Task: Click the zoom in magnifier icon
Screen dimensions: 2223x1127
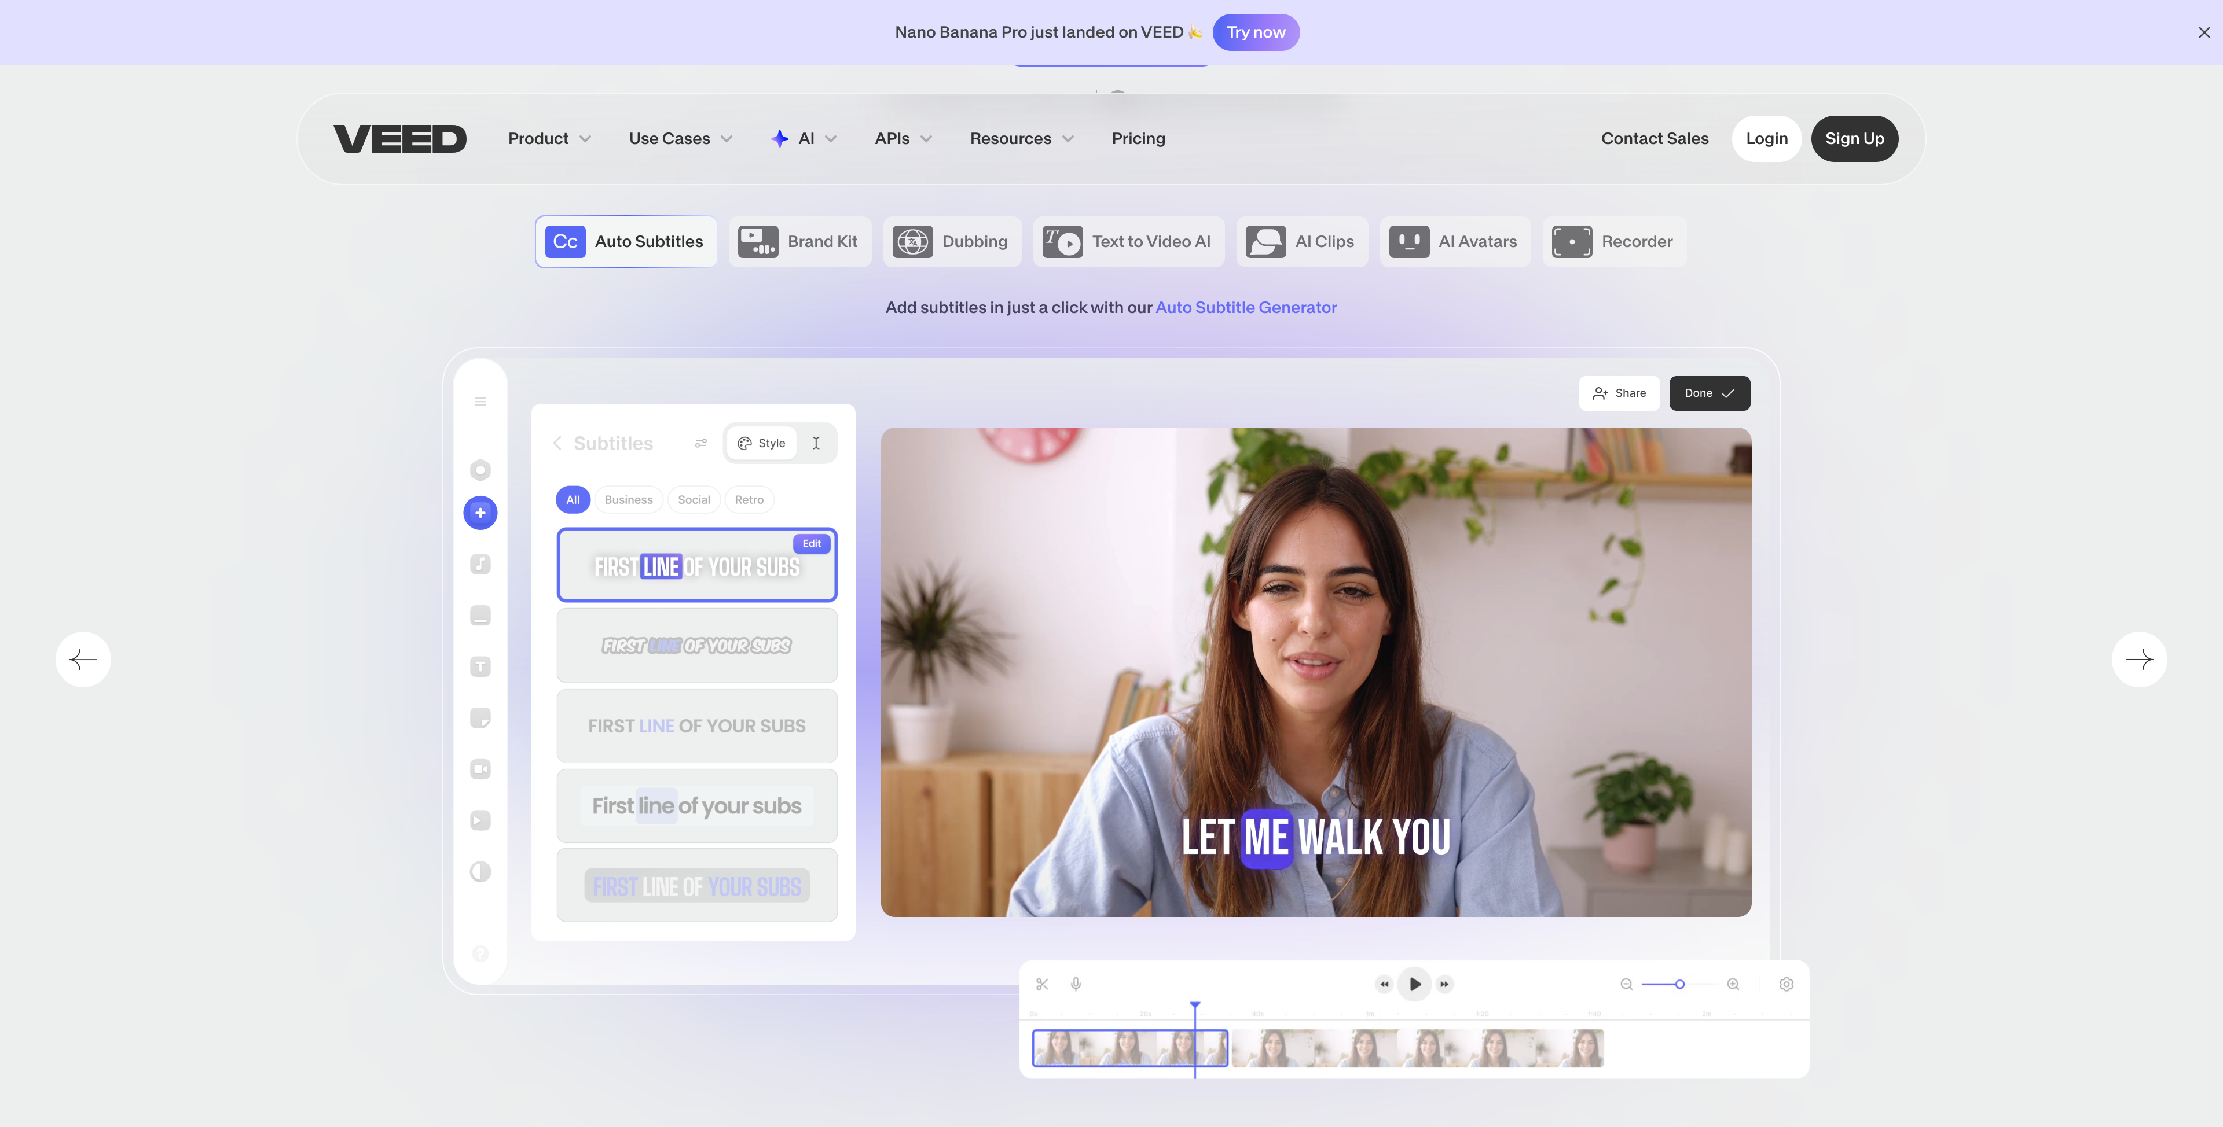Action: pyautogui.click(x=1733, y=984)
